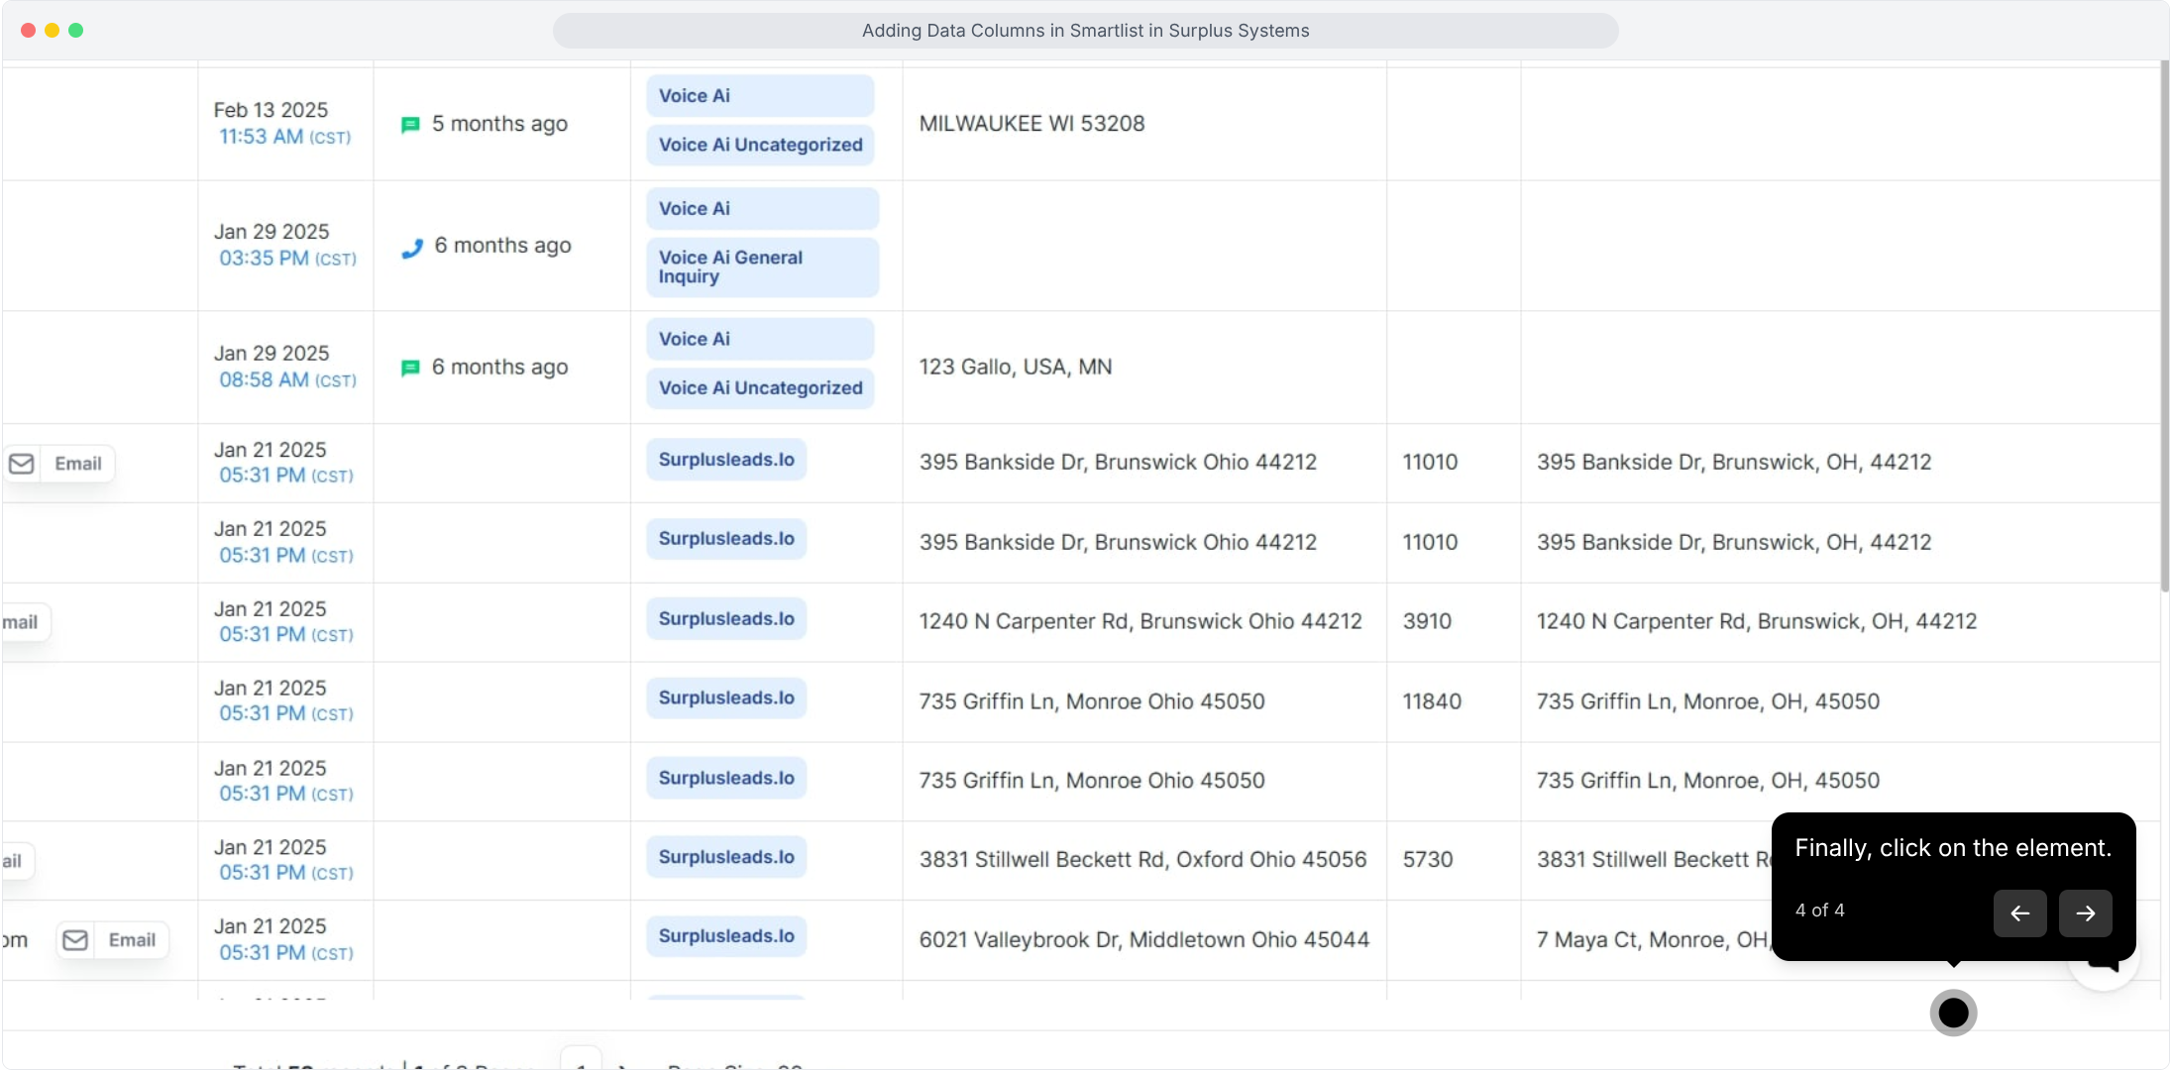Click Surplusleads.Io tag in 1240 N Carpenter row
Screen dimensions: 2172x1070
725,619
